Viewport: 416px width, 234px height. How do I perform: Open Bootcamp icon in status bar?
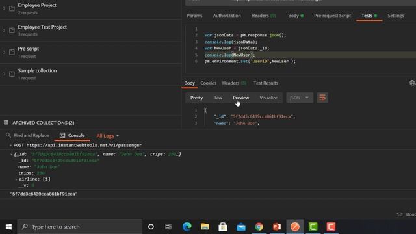click(400, 214)
